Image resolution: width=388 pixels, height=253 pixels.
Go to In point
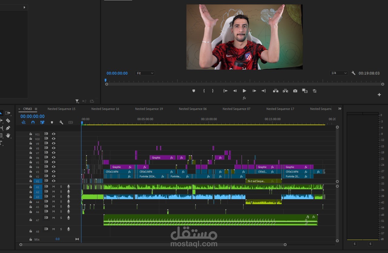(225, 91)
